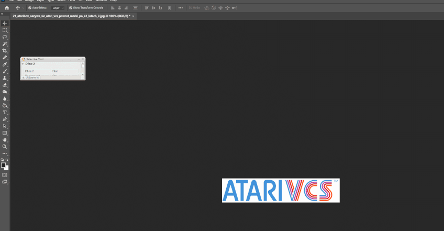Select the Type tool

point(5,113)
